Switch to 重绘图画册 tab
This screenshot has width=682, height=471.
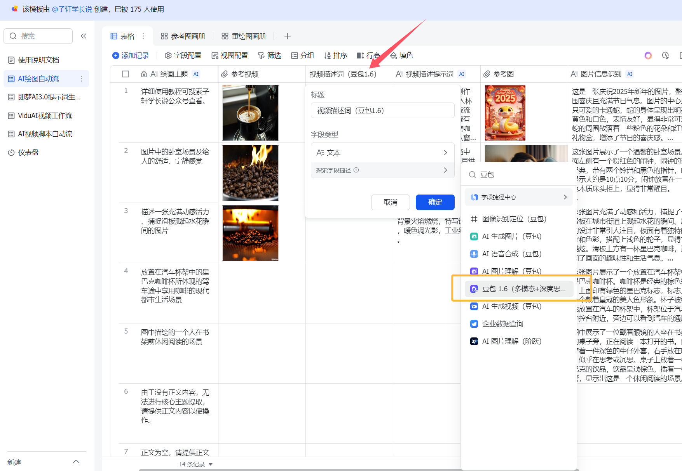click(x=244, y=36)
